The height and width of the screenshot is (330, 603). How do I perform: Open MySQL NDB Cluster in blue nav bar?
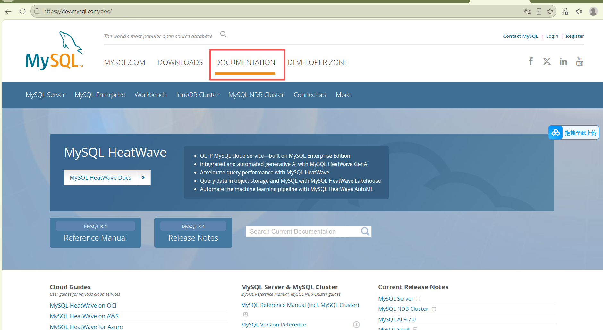point(256,95)
